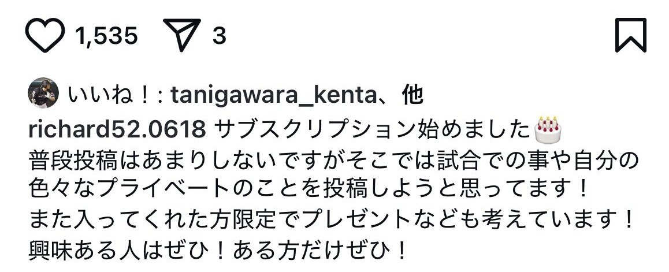Screen dimensions: 669x272
Task: Select the caption line starting 普段投稿は
Action: (x=334, y=161)
